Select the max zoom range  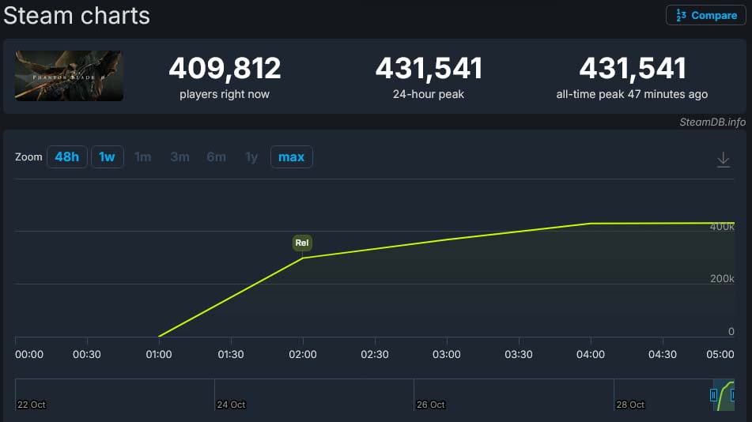(292, 156)
